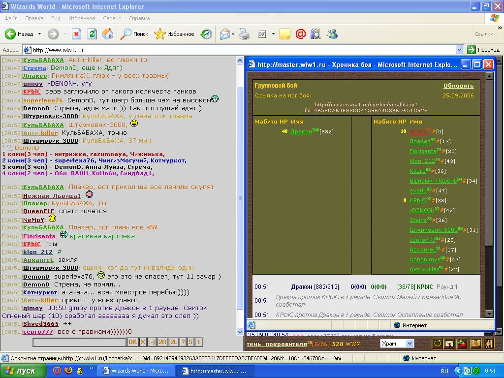Click the 2L chat button
504x378 pixels.
pyautogui.click(x=174, y=342)
